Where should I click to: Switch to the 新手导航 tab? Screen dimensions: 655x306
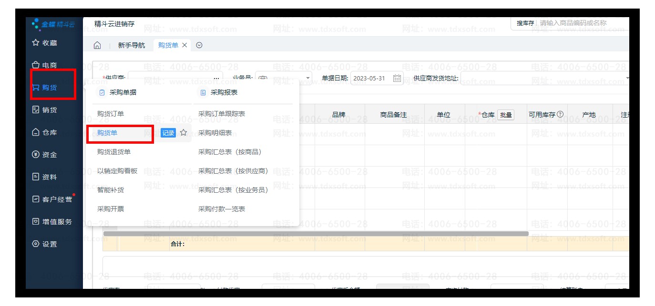tap(132, 45)
